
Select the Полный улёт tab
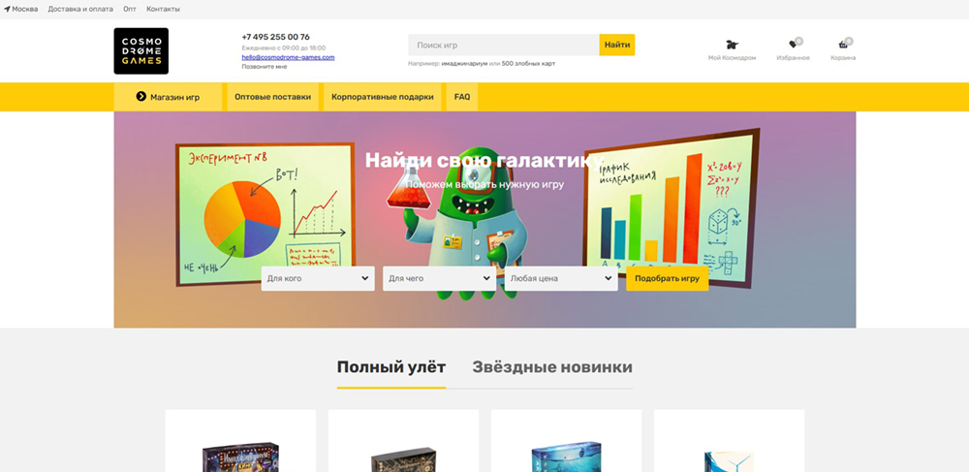click(x=391, y=367)
